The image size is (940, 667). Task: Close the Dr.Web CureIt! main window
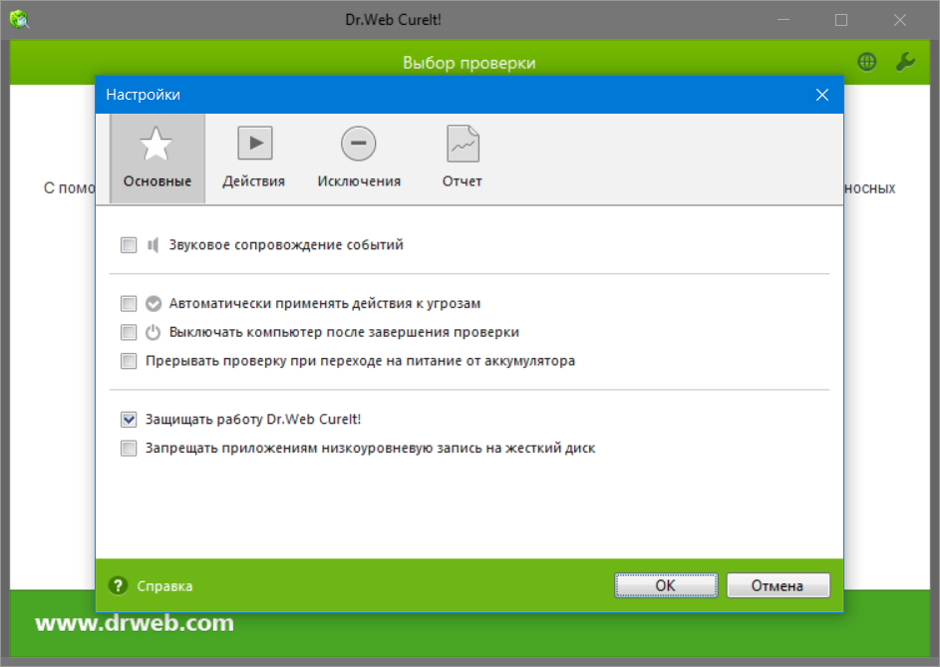pyautogui.click(x=900, y=20)
